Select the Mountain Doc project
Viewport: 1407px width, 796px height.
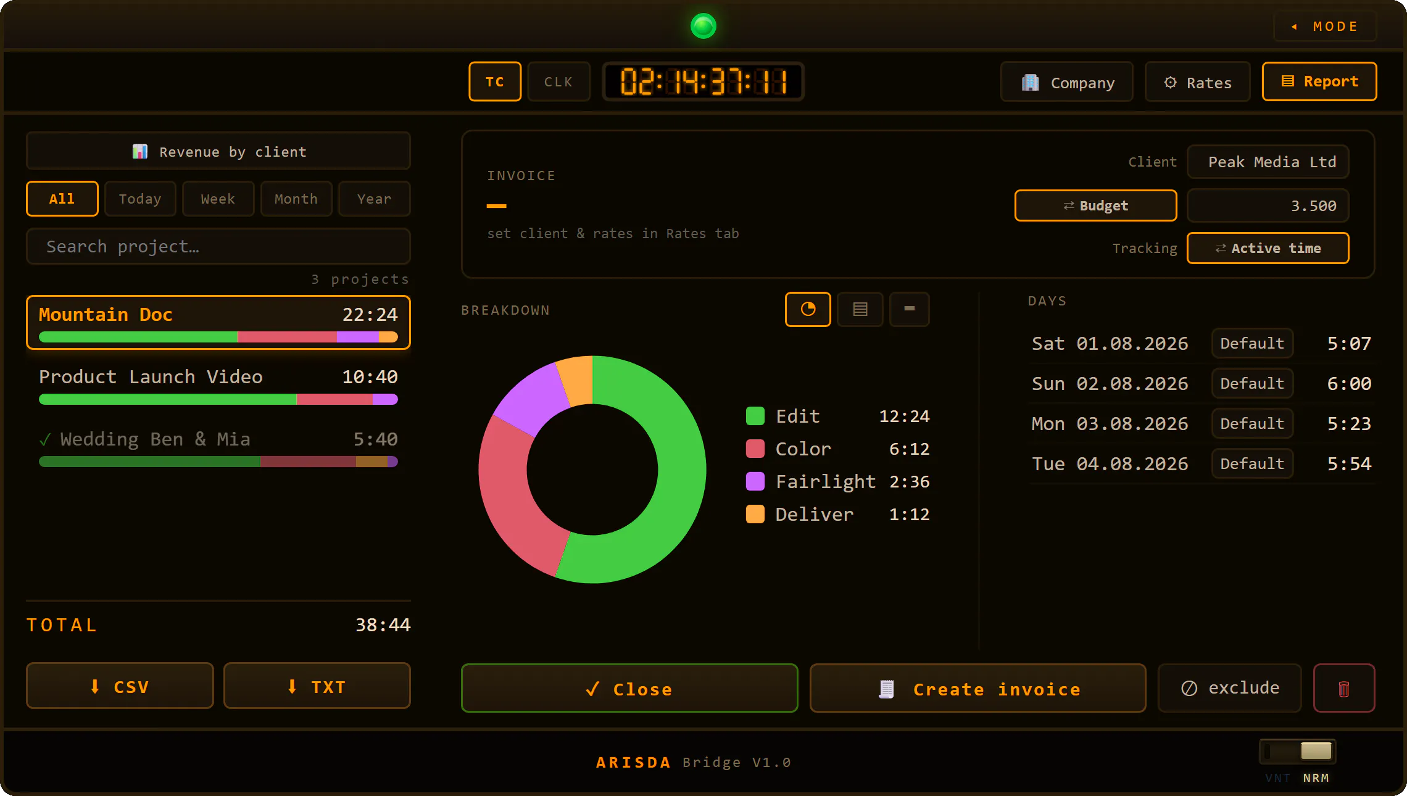218,322
